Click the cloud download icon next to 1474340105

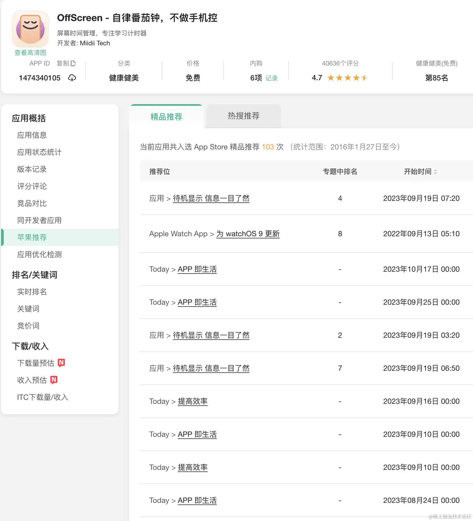(x=72, y=78)
